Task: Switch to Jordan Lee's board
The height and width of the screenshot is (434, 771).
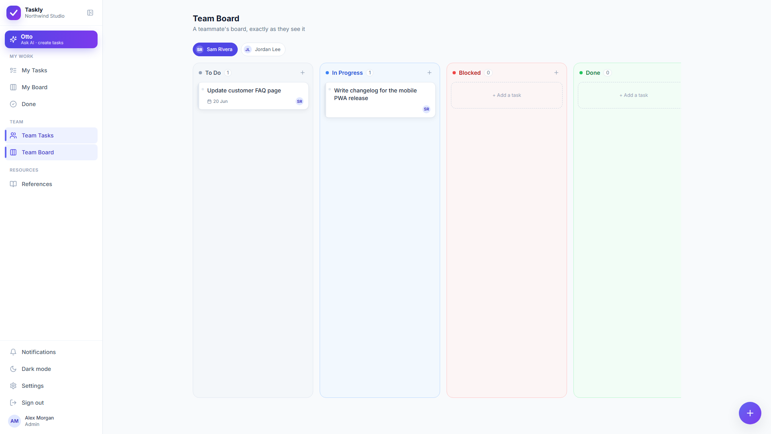Action: (263, 49)
